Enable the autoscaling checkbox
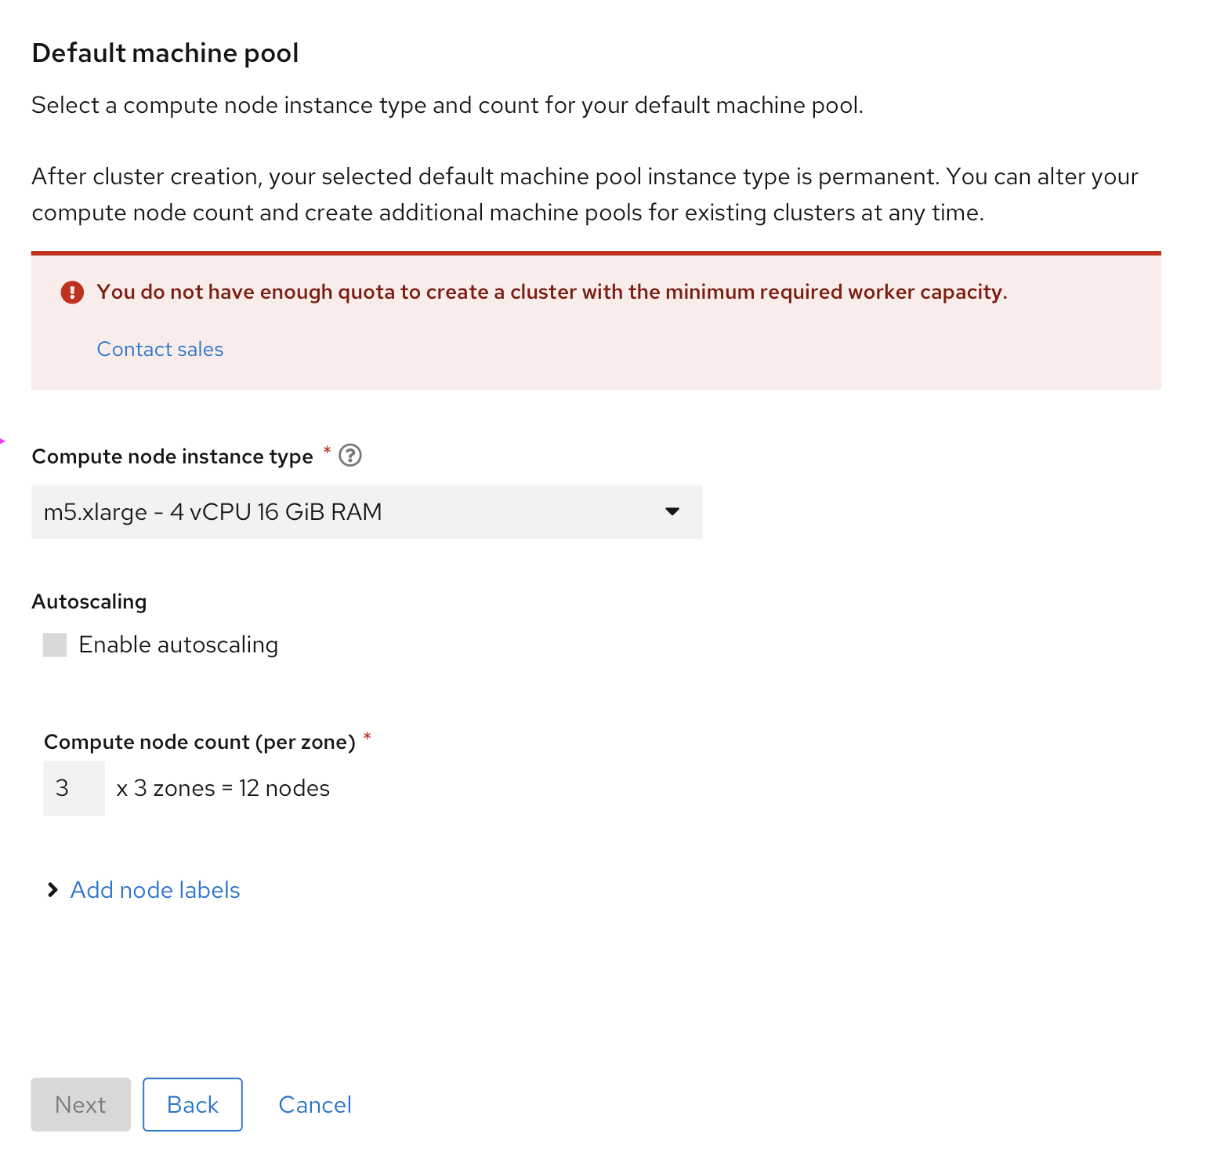Viewport: 1224px width, 1159px height. [55, 645]
